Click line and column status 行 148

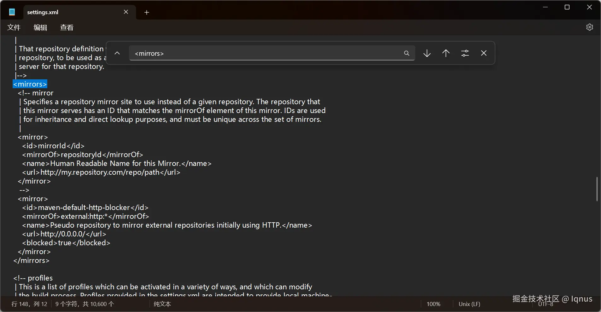click(x=29, y=304)
